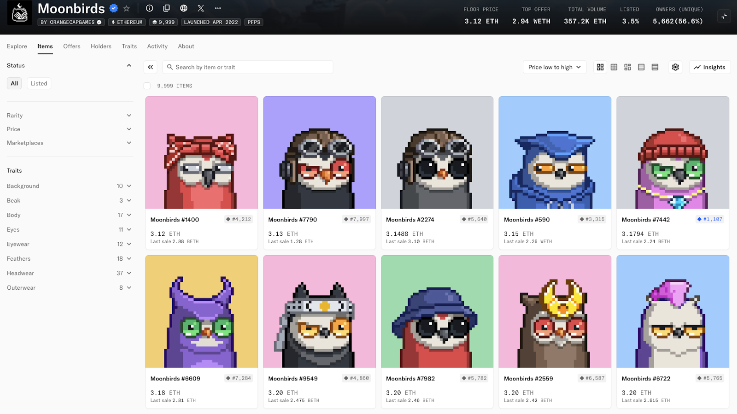Check the select-all items checkbox
This screenshot has height=414, width=737.
[147, 86]
